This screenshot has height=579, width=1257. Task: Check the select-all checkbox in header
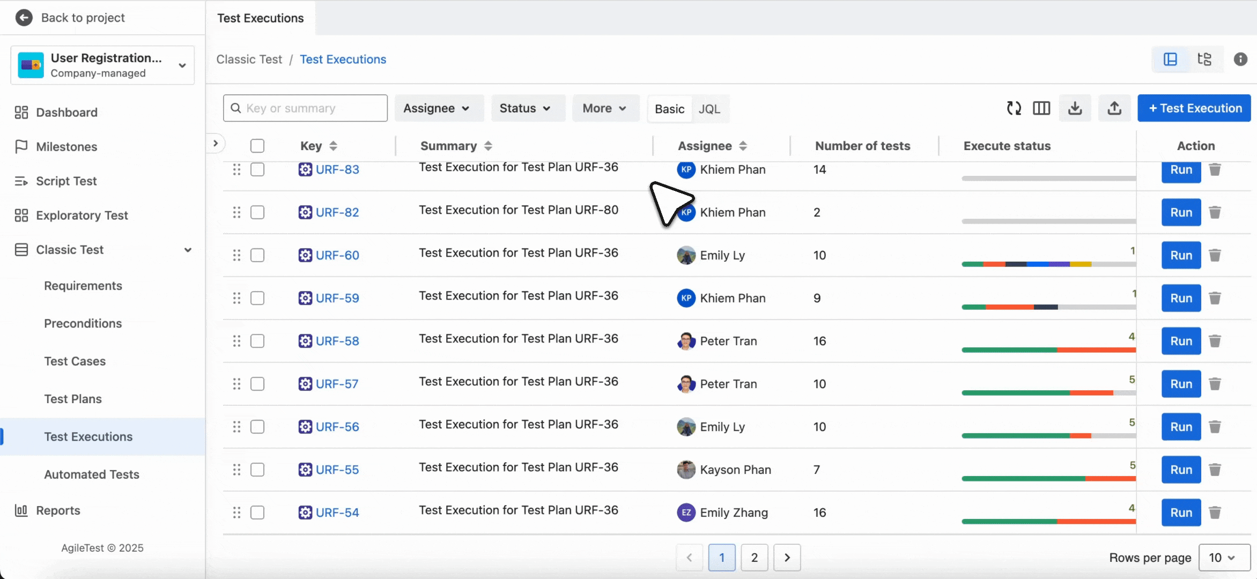click(x=257, y=145)
